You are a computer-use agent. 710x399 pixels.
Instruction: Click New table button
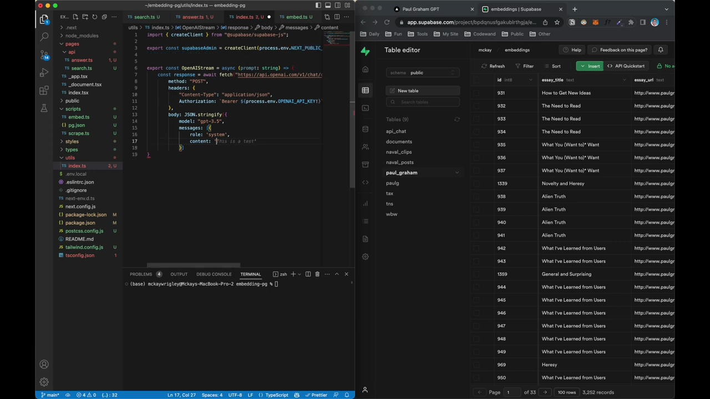click(423, 90)
